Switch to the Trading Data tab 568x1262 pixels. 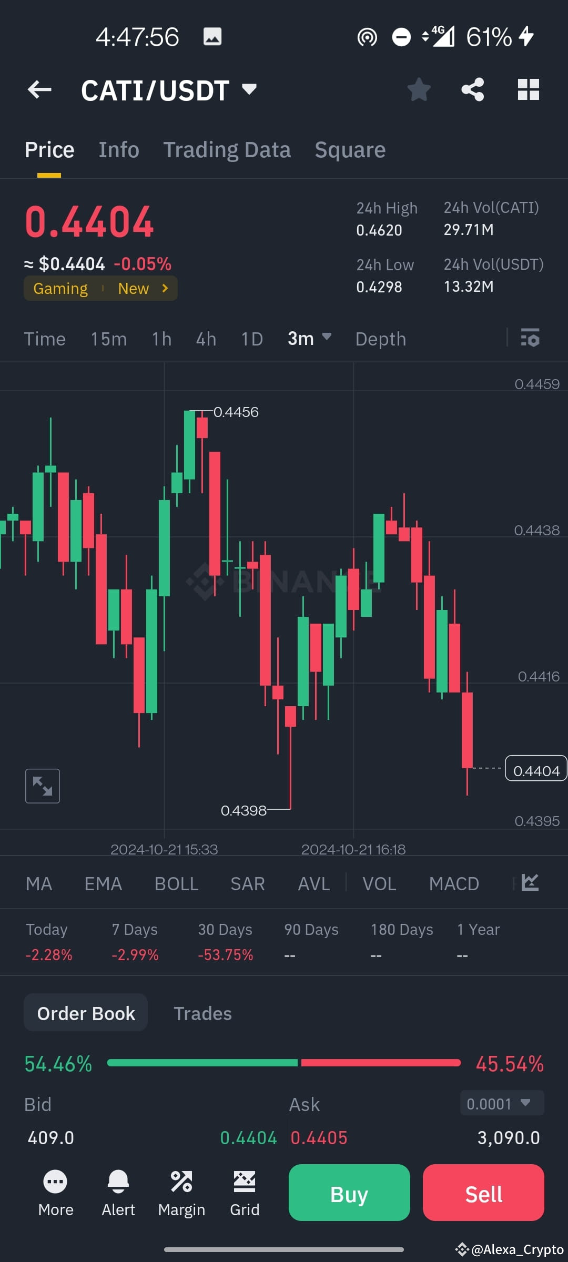pyautogui.click(x=227, y=149)
